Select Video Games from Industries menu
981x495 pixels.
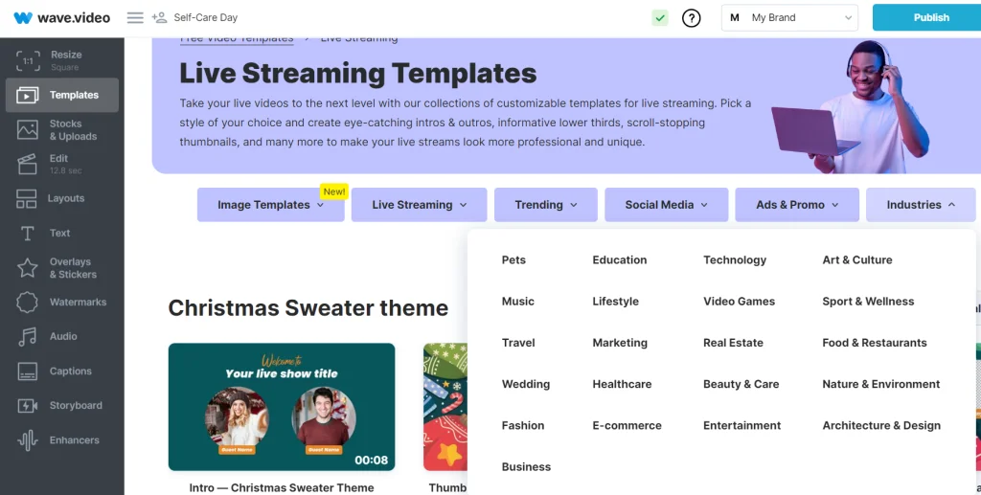point(739,302)
